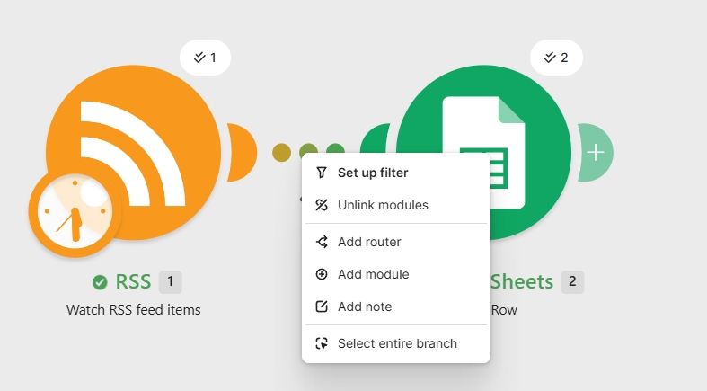
Task: Choose Select entire branch from context menu
Action: [396, 343]
